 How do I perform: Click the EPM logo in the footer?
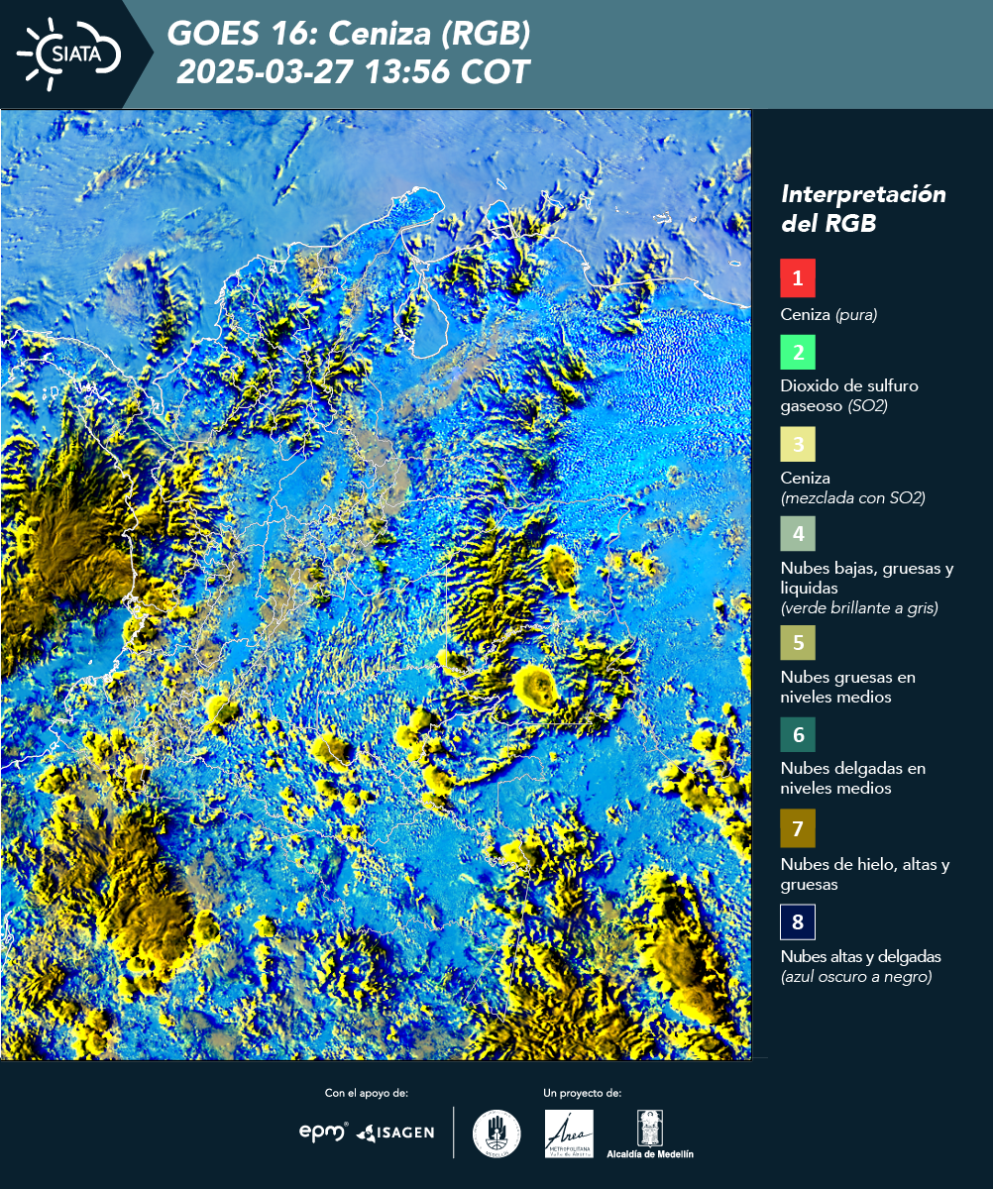[323, 1132]
